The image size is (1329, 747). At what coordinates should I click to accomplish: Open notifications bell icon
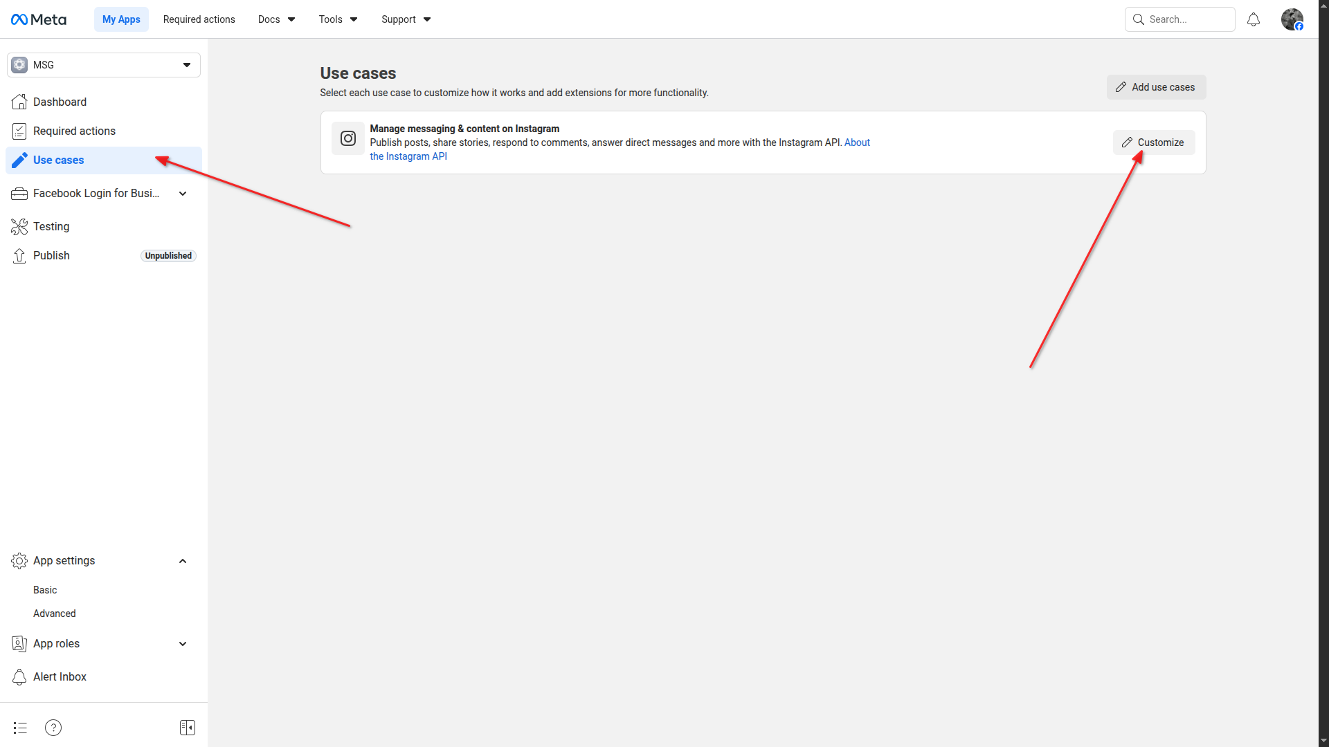click(x=1253, y=19)
